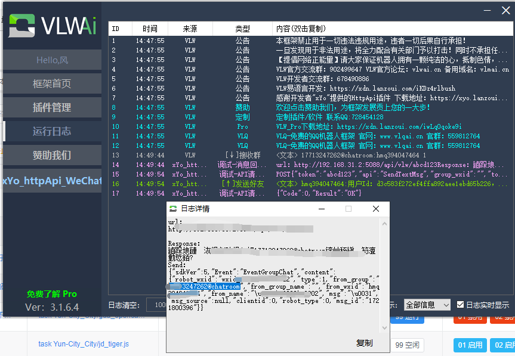Click highlighted 3247262@chatroom text in dialog
Viewport: 515px width, 356px height.
pyautogui.click(x=211, y=286)
